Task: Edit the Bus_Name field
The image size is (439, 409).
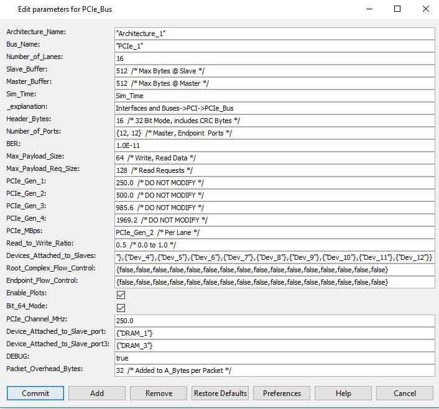Action: 274,46
